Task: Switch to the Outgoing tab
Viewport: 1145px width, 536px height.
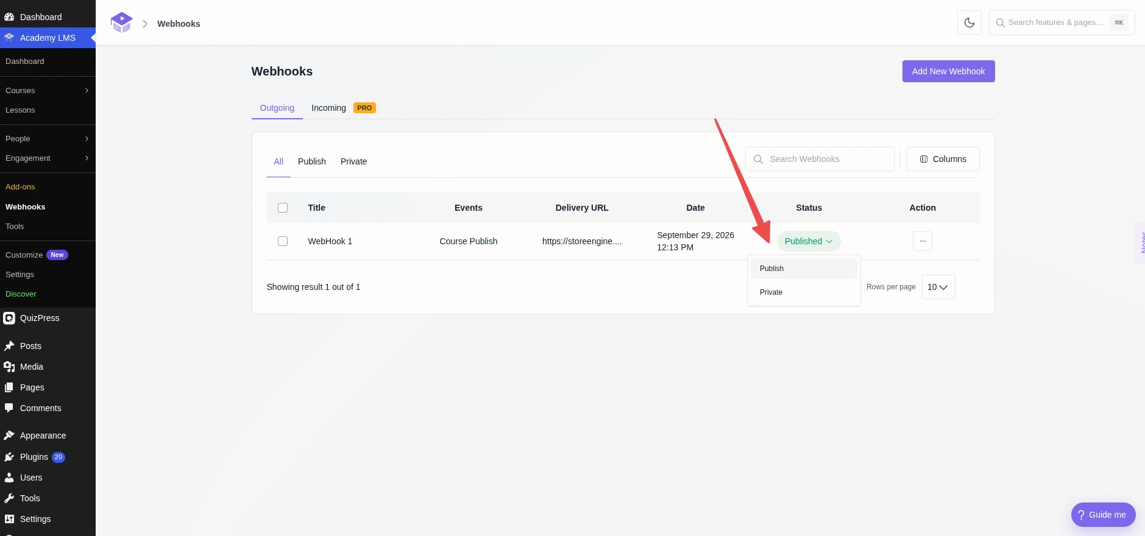Action: pos(277,108)
